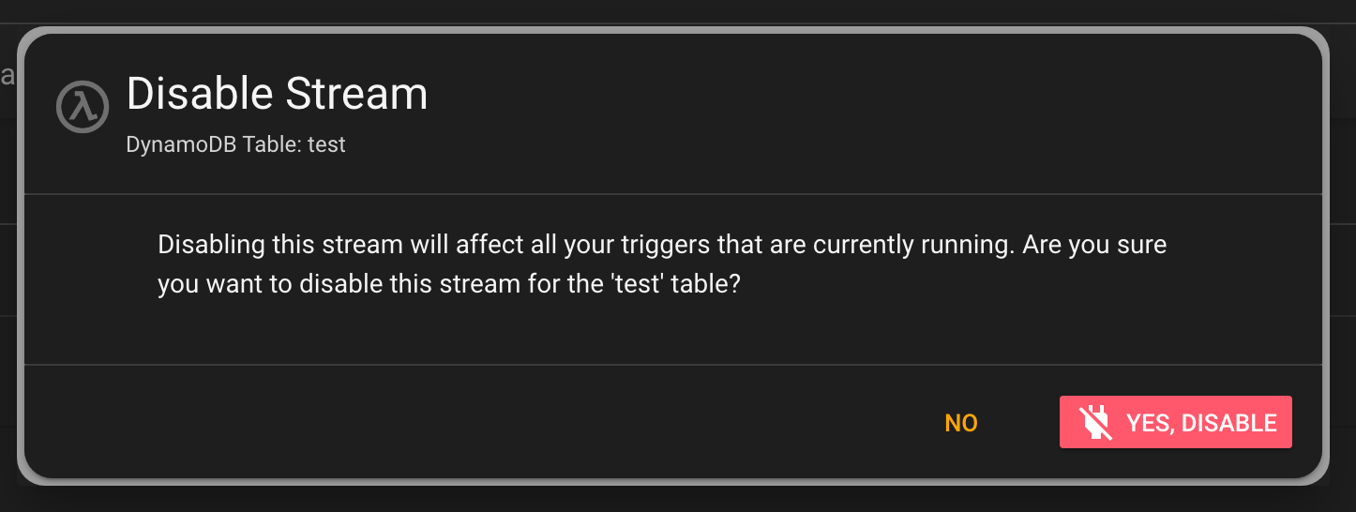Click the Disable Stream dialog title
Screen dimensions: 1356x512
[277, 94]
